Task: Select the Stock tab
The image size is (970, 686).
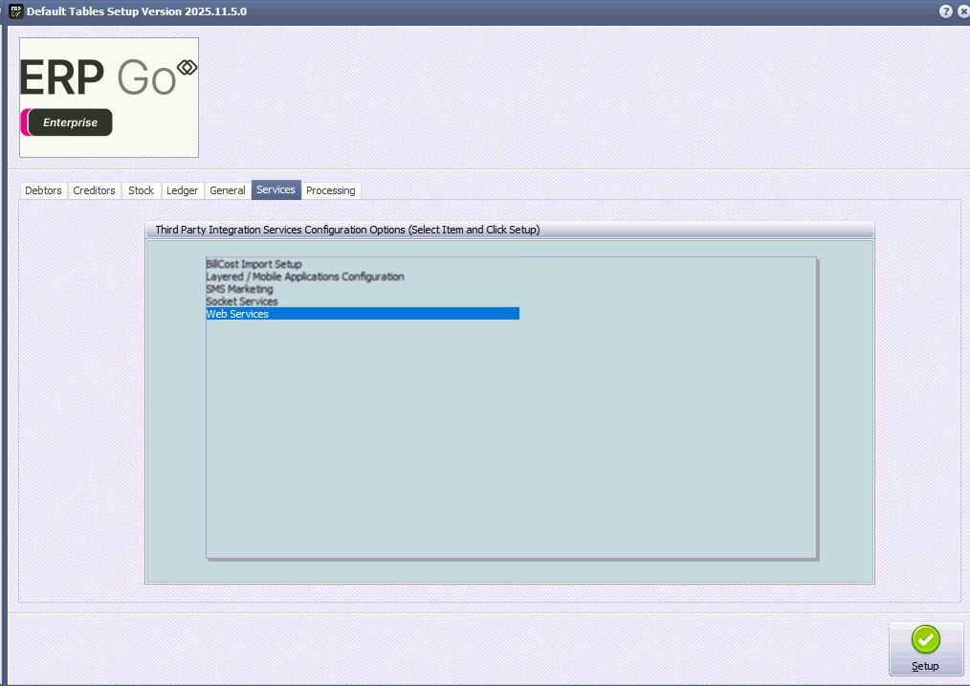Action: (141, 190)
